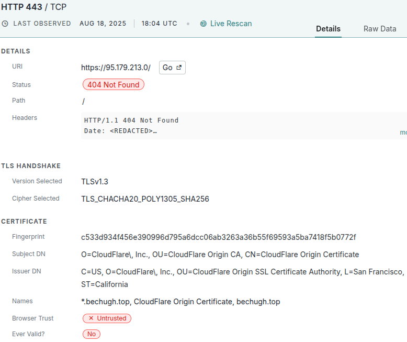Click the https://95.179.213.0/ URI text
407x342 pixels.
tap(116, 68)
